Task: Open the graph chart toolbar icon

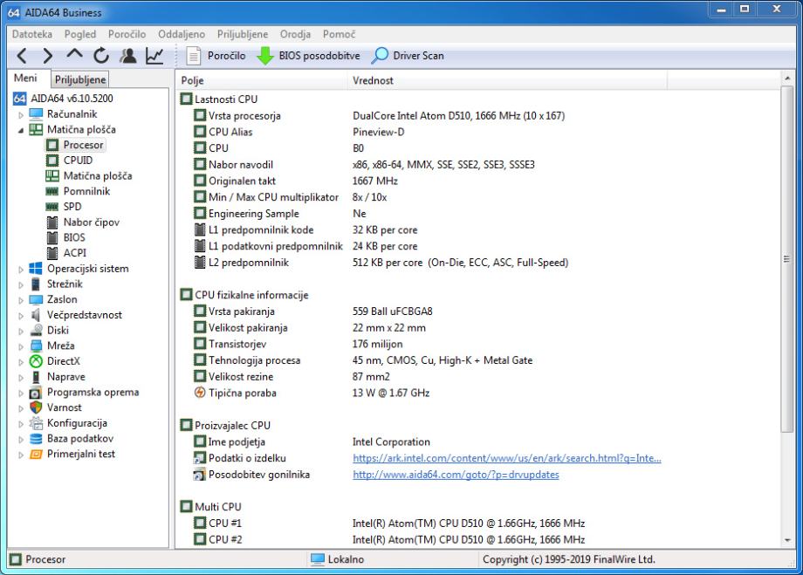Action: 154,56
